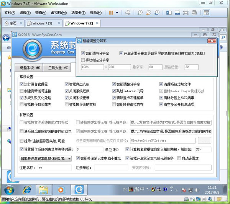Click the console view toolbar icon

(x=206, y=13)
